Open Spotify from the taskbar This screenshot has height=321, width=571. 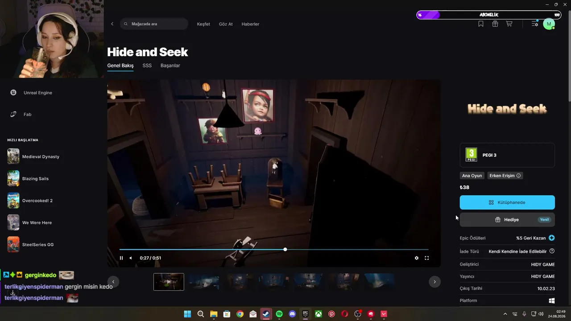279,314
